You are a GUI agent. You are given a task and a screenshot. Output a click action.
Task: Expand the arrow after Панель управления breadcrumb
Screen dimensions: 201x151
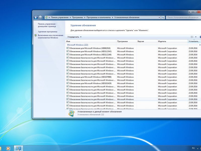click(x=70, y=17)
